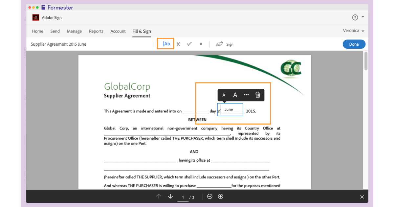Open more options in text popup

coord(246,95)
